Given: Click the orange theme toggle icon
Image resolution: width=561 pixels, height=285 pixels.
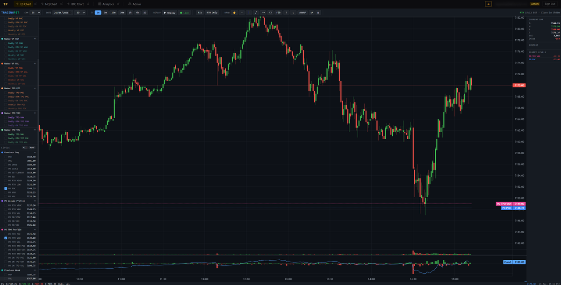Looking at the screenshot, I should [489, 4].
